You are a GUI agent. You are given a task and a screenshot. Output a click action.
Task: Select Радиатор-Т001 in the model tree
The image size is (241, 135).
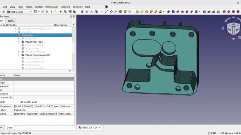pos(34,42)
